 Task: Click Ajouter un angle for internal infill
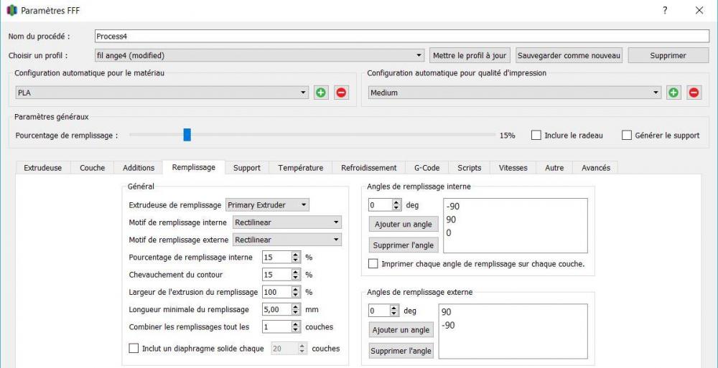tap(403, 225)
